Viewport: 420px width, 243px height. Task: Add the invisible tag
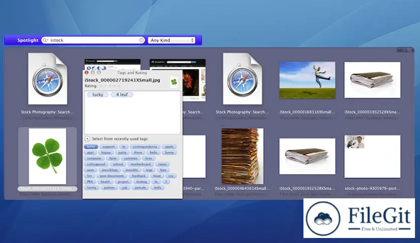point(132,170)
